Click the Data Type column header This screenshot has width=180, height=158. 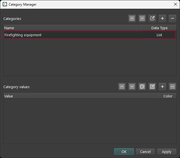coord(159,28)
